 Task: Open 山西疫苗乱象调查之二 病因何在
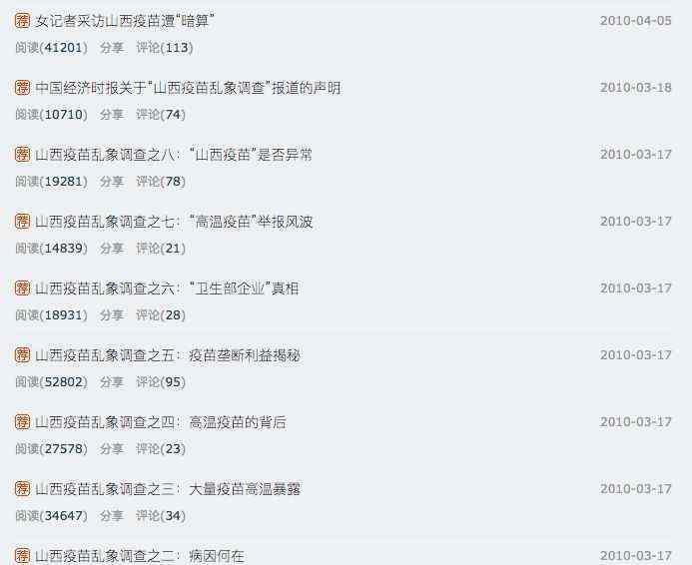coord(140,556)
